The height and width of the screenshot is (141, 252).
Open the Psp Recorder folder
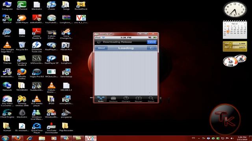pyautogui.click(x=66, y=127)
